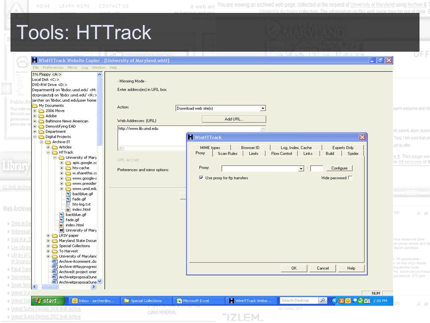Viewport: 430px width, 323px height.
Task: Confirm the dialog with OK
Action: 294,268
